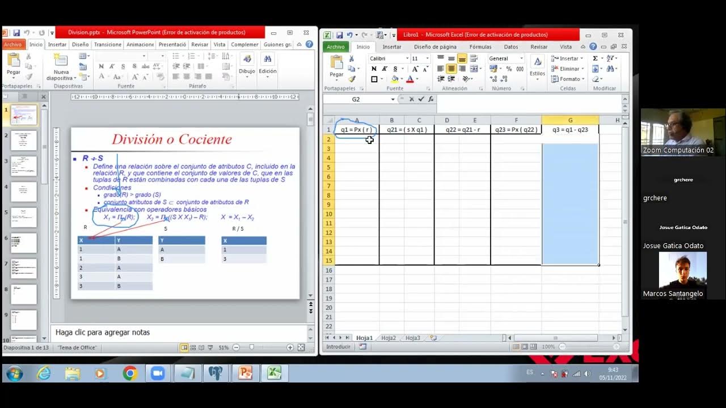Viewport: 726px width, 408px height.
Task: Open Excel's Diseño de página tab
Action: point(435,47)
